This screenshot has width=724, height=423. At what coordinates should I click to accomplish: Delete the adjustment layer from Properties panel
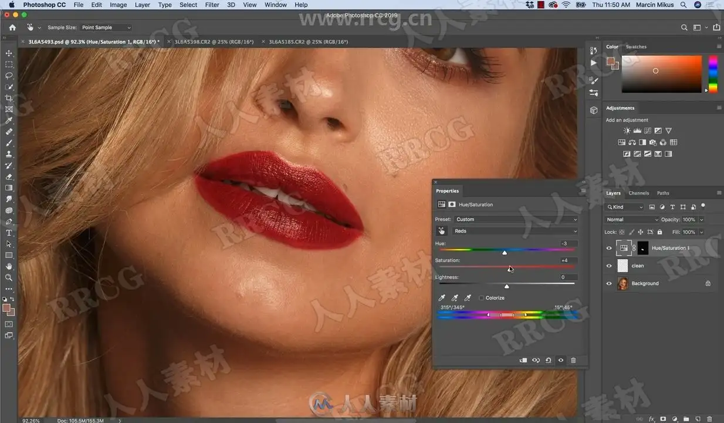tap(573, 360)
